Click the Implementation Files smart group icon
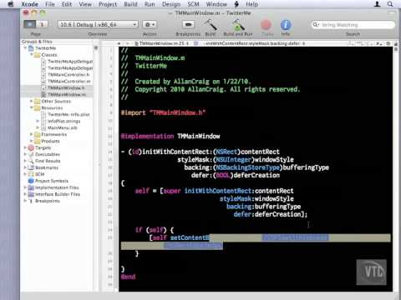 [x=31, y=187]
